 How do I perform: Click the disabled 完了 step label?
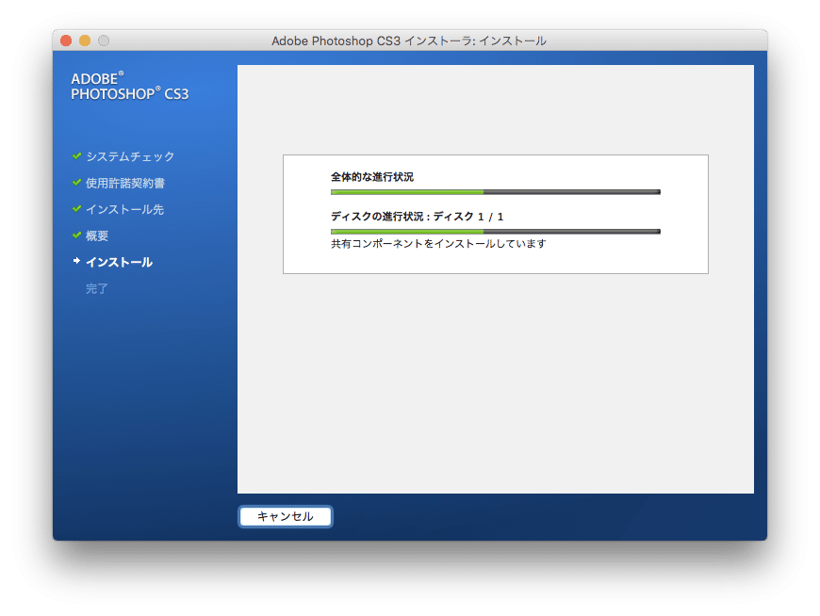tap(95, 288)
